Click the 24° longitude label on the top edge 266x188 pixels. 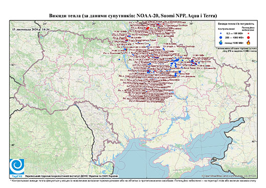point(45,24)
